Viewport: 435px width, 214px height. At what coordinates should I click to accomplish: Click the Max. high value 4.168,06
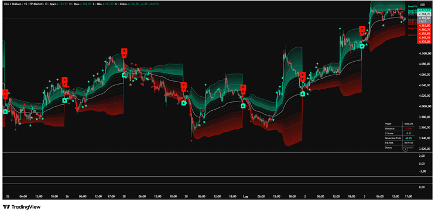(85, 4)
